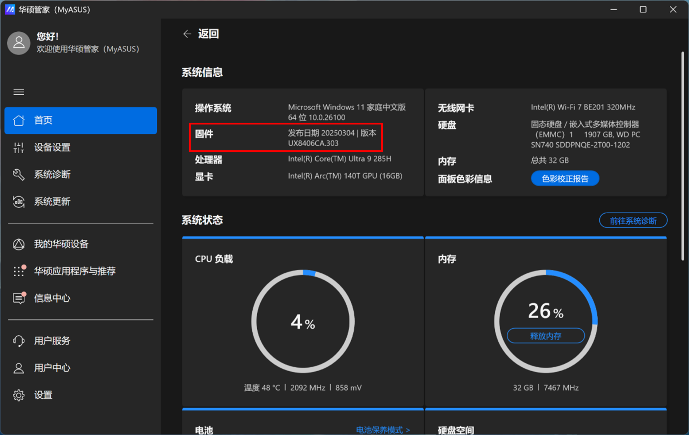Click the back arrow icon
Viewport: 689px width, 435px height.
[187, 34]
